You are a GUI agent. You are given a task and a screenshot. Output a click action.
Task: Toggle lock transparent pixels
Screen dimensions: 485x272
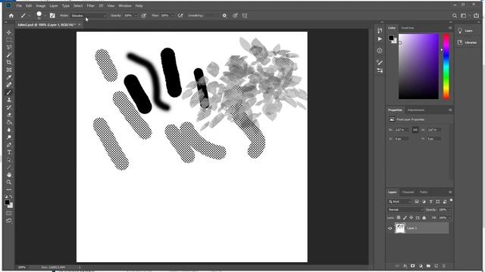click(399, 218)
